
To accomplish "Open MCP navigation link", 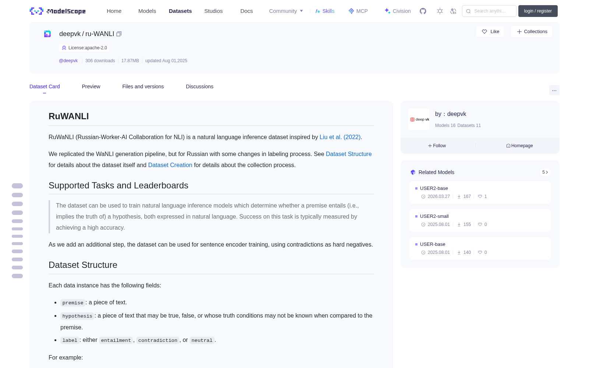I will pos(358,11).
